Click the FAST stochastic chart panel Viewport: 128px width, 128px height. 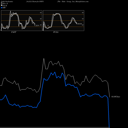(22, 20)
